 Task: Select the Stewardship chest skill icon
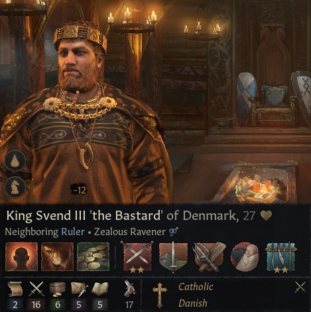[58, 289]
